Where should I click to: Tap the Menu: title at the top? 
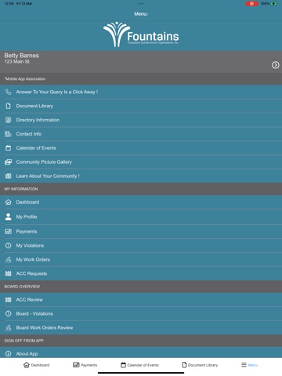pos(141,14)
